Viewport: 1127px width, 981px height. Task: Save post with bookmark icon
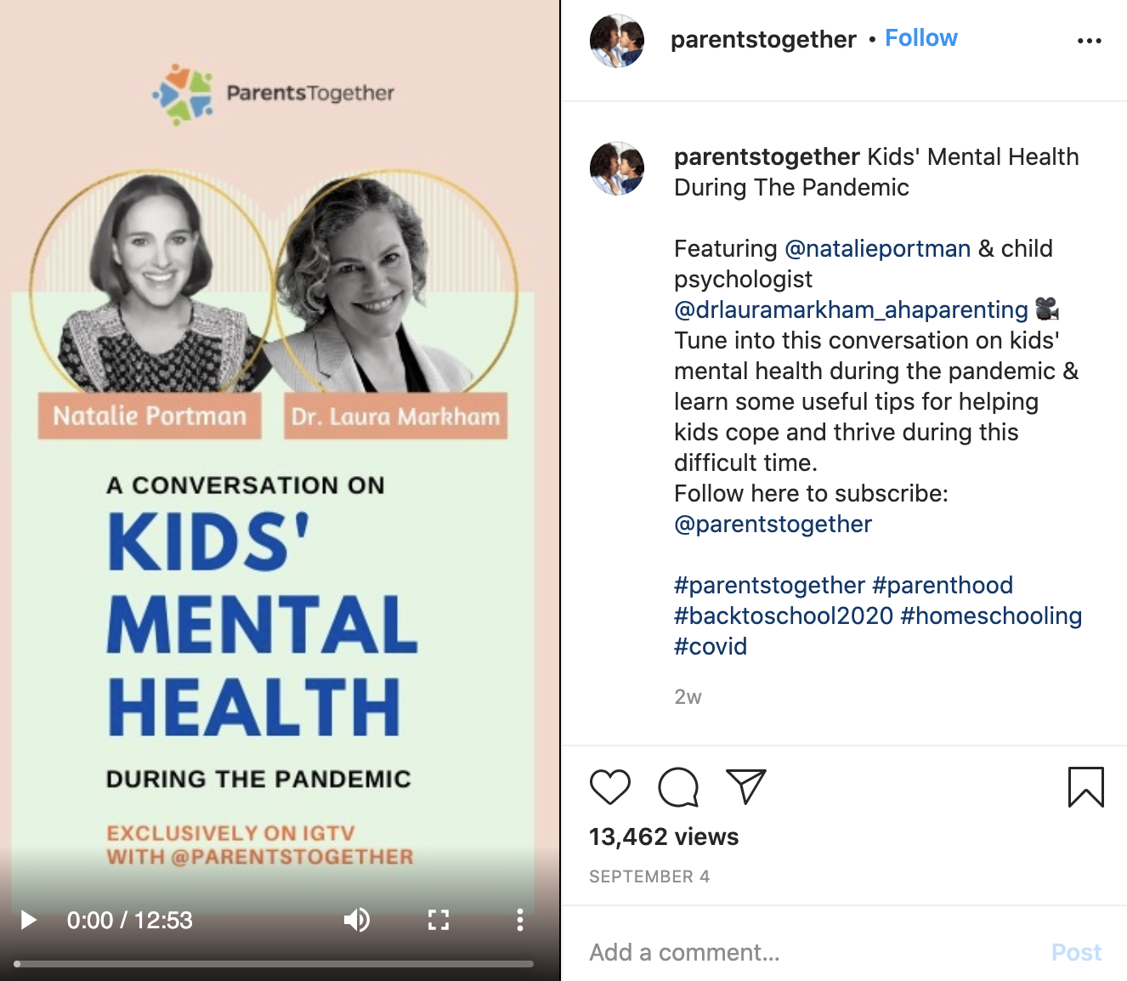pyautogui.click(x=1085, y=787)
